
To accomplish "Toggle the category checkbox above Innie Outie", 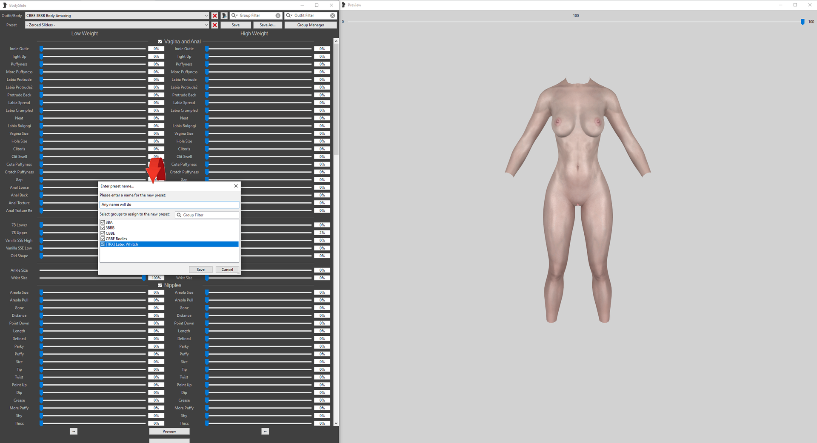I will tap(160, 42).
